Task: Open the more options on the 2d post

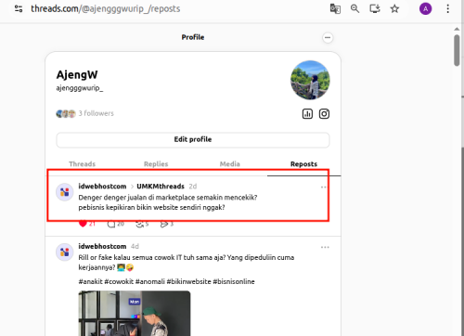Action: [x=324, y=187]
